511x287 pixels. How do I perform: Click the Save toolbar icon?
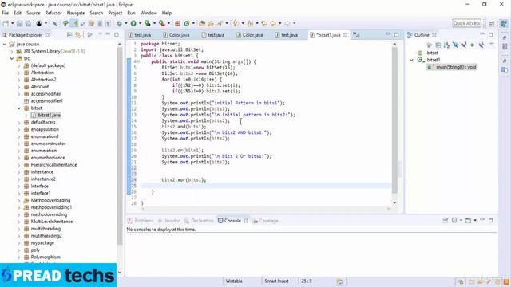[x=19, y=23]
